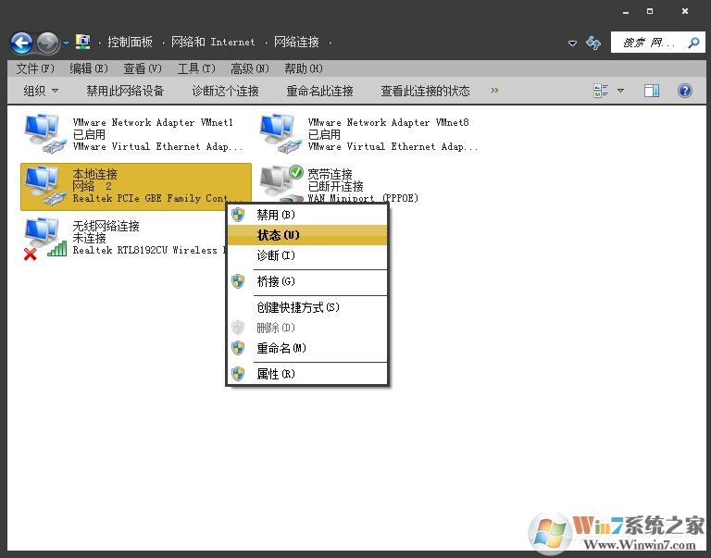711x558 pixels.
Task: Click the change view icon
Action: pyautogui.click(x=601, y=91)
